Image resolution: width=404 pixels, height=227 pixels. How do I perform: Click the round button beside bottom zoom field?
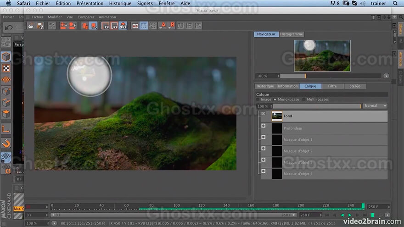pos(54,223)
